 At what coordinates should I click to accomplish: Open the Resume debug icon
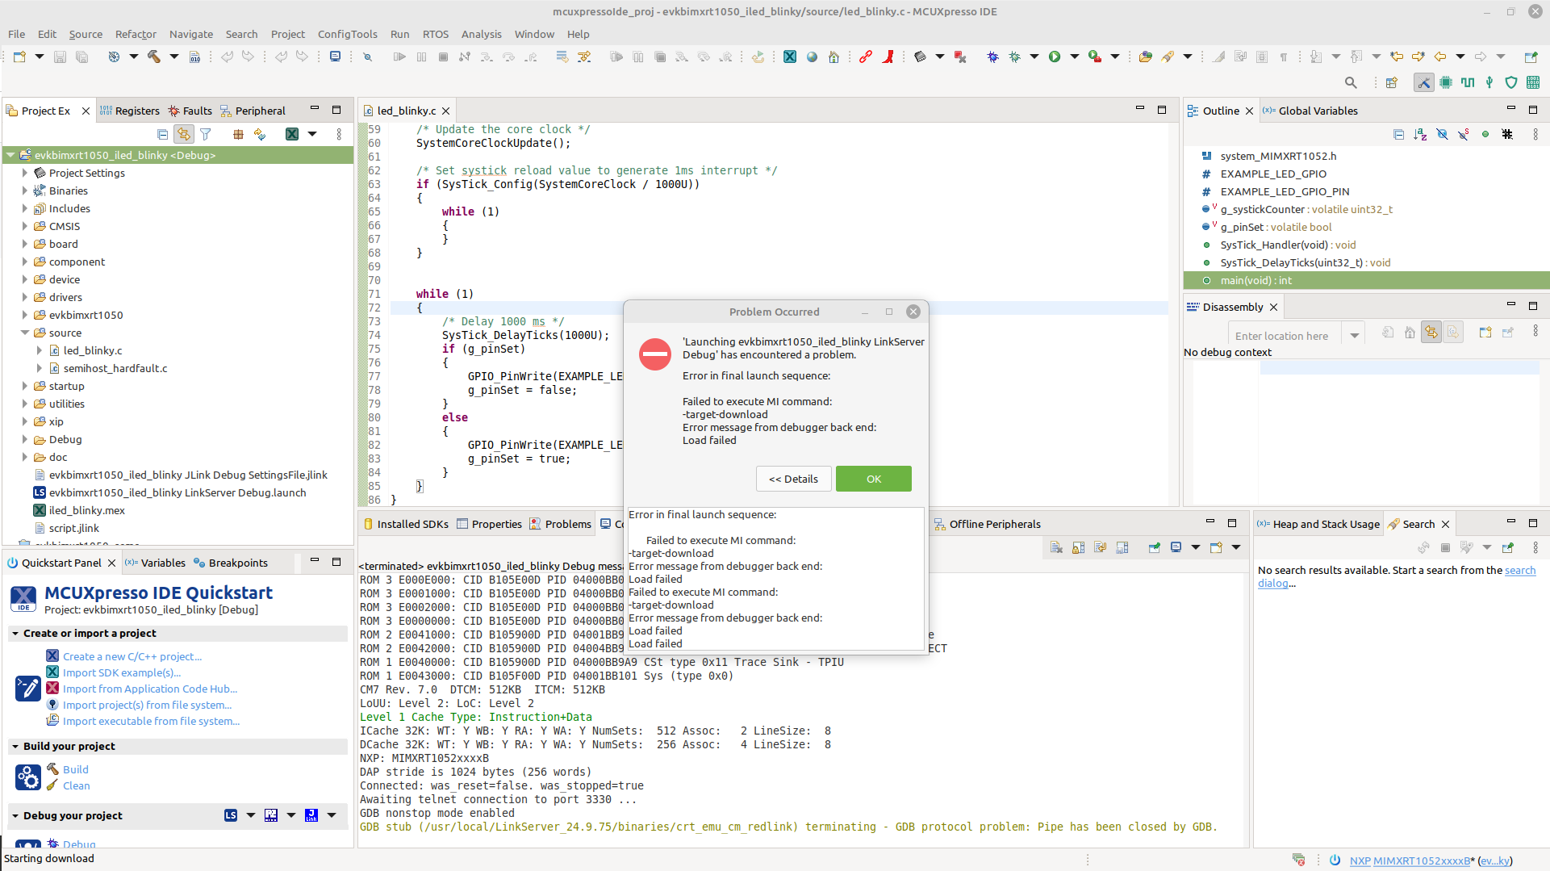[x=399, y=57]
